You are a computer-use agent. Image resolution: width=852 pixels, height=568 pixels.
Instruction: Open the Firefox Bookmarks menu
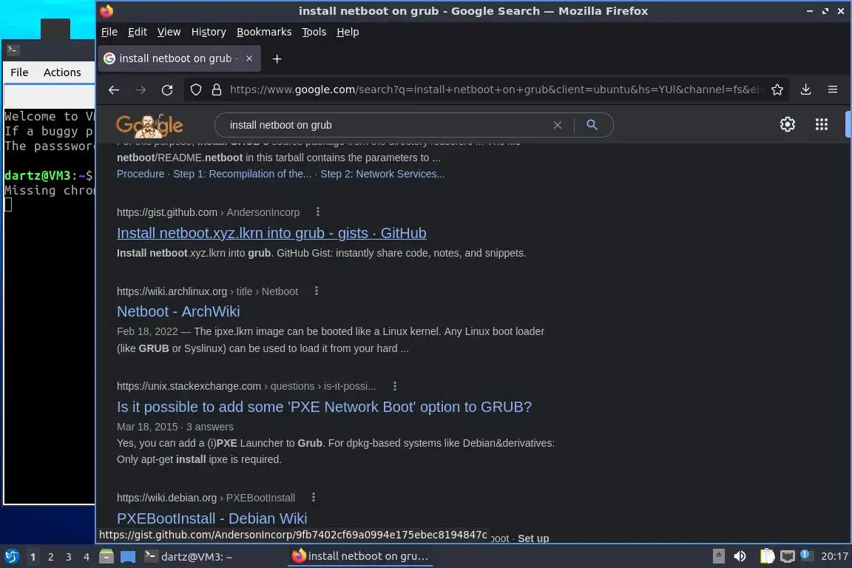tap(264, 32)
